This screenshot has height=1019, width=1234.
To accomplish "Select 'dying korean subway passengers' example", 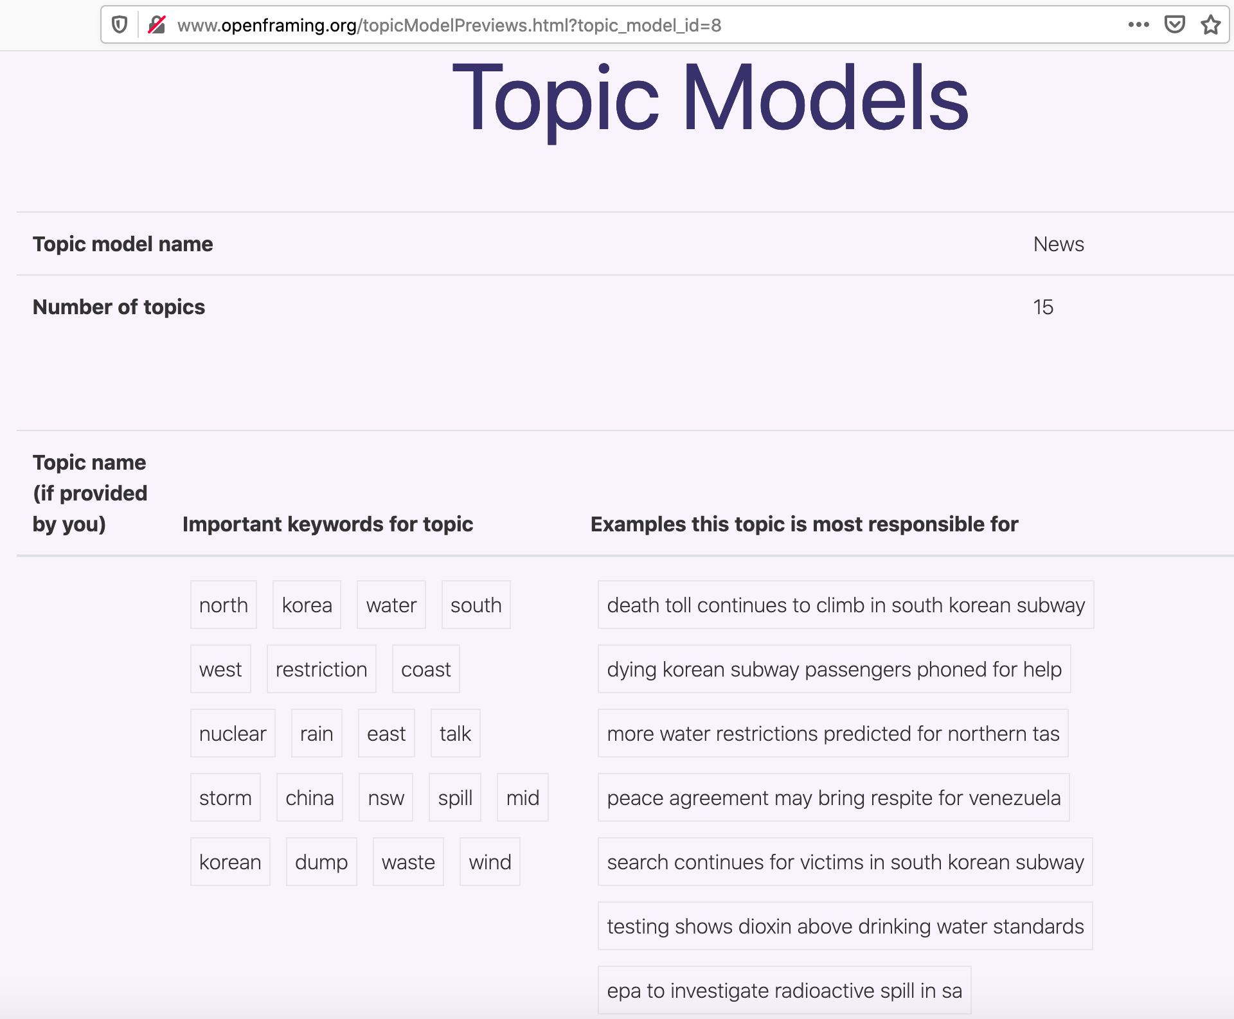I will click(x=834, y=669).
